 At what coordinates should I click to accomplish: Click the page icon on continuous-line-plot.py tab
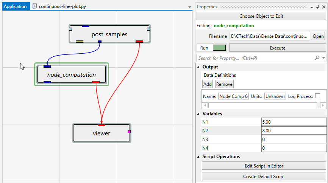35,7
